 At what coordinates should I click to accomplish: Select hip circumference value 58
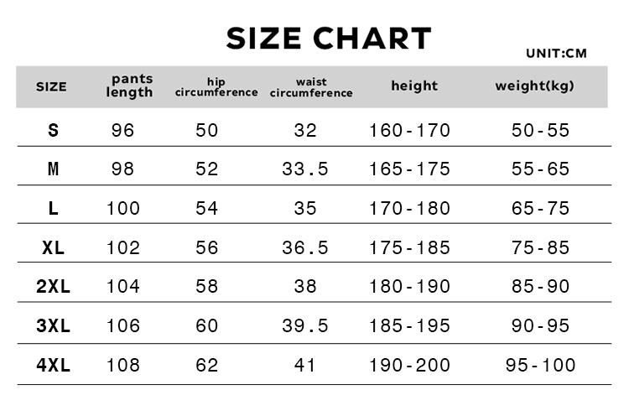(x=207, y=287)
